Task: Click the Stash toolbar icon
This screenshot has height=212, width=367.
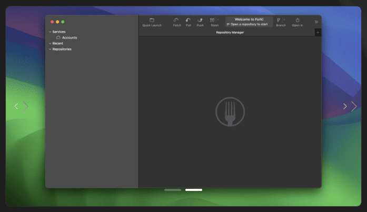Action: (x=212, y=21)
